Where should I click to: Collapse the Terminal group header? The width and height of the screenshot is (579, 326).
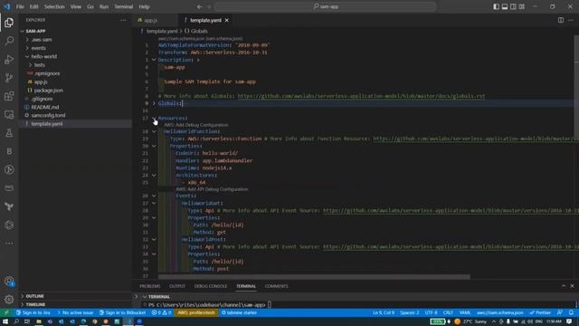click(x=145, y=297)
